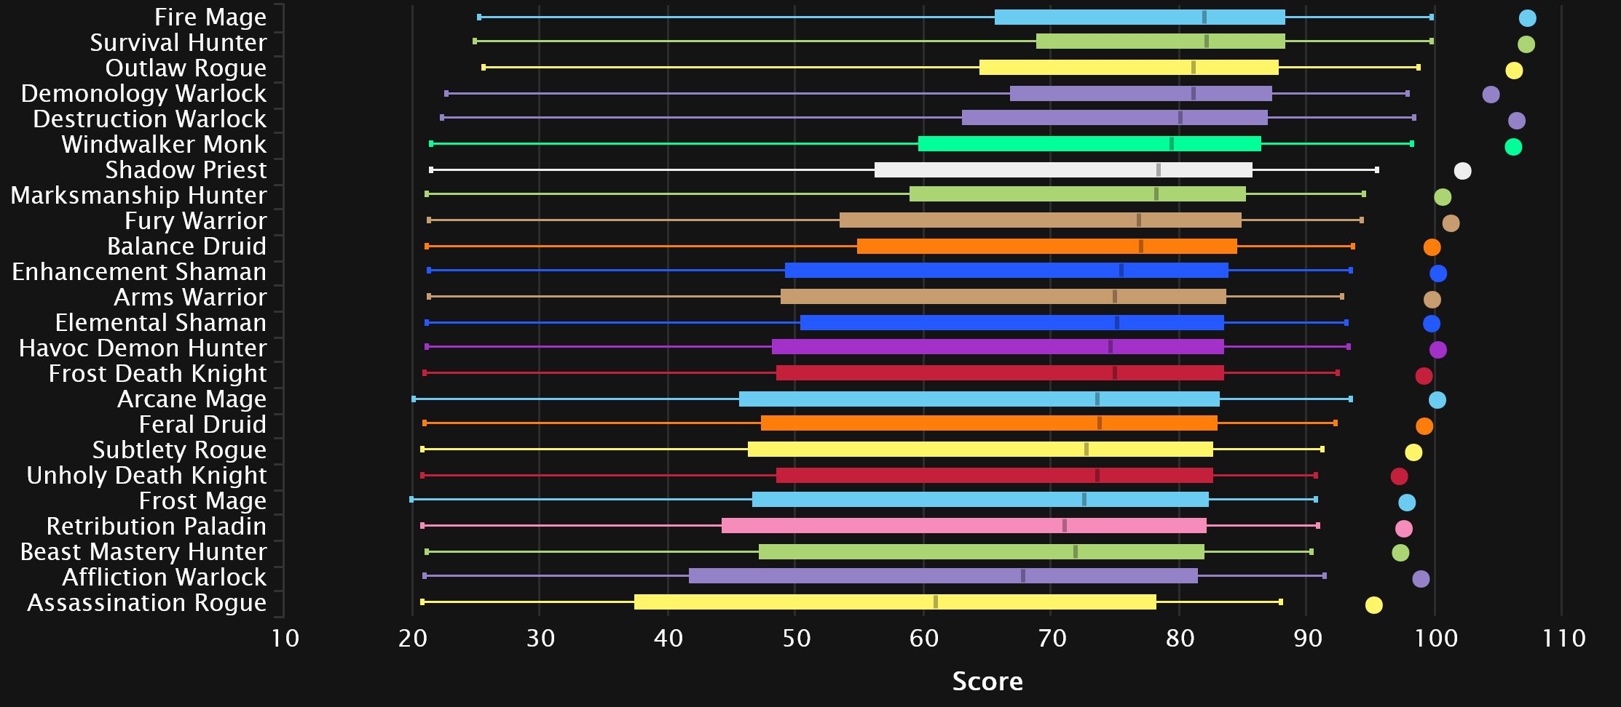Click the Enhancement Shaman blue box bar
Screen dimensions: 1621x707
click(1006, 271)
